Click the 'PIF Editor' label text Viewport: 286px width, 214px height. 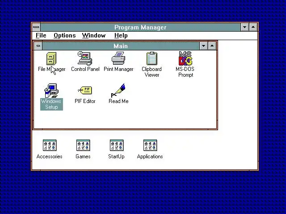(85, 101)
